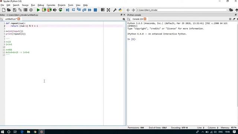
Task: Browse tabs icon in IPython console
Action: [129, 19]
